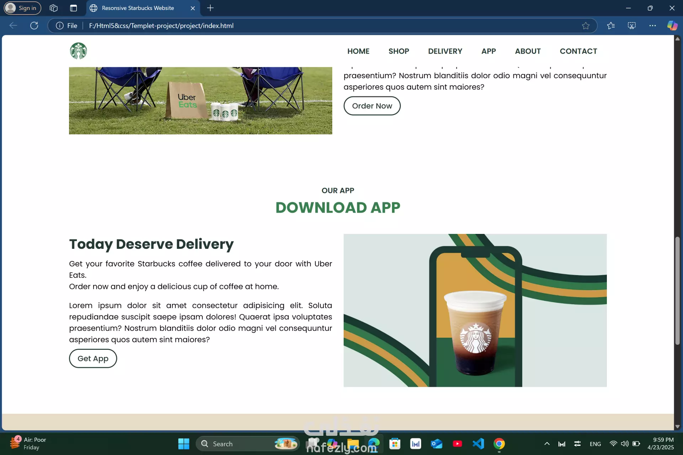
Task: Open the Tab actions menu icon
Action: pos(74,8)
